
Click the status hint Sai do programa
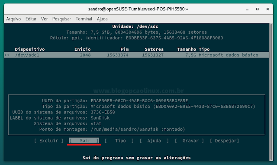tap(137, 158)
